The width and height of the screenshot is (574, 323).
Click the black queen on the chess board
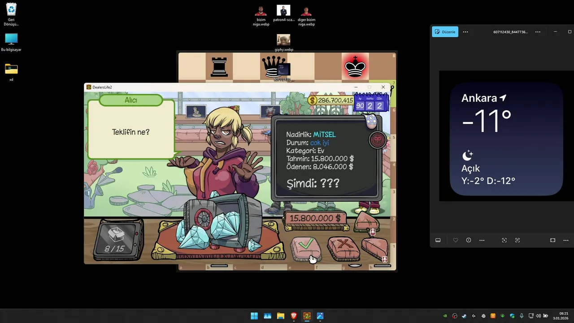tap(274, 67)
